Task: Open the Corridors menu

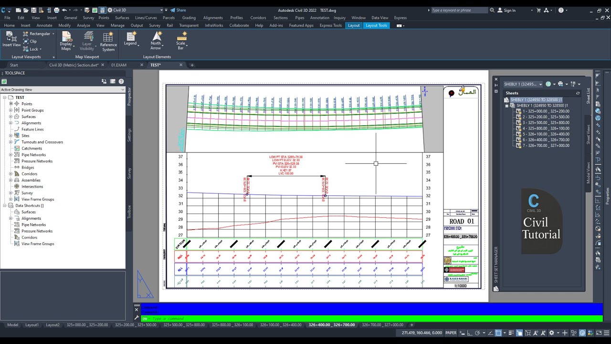Action: click(258, 18)
